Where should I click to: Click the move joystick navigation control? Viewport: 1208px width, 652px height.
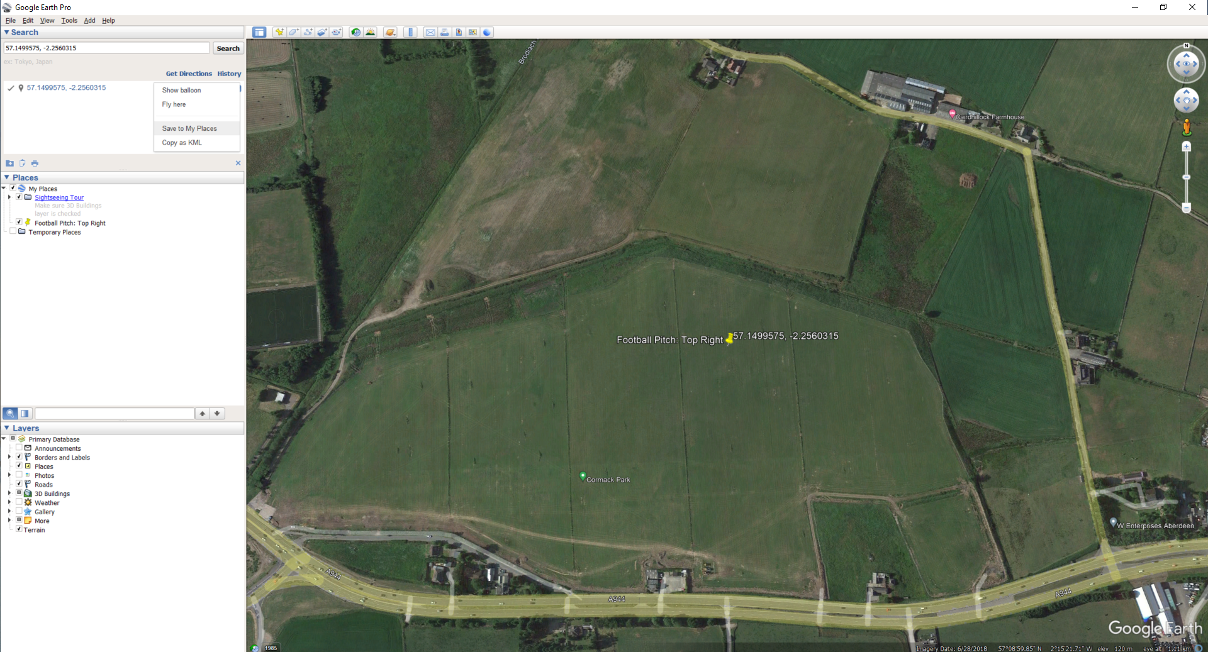(1187, 100)
